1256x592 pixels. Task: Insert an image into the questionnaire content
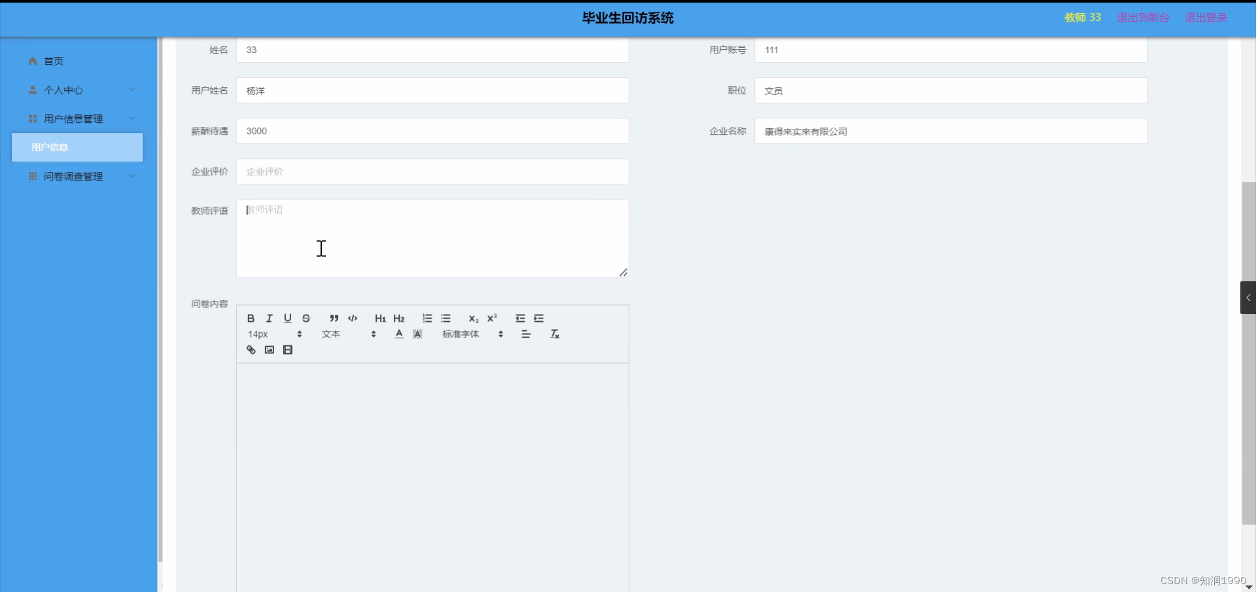pyautogui.click(x=269, y=349)
